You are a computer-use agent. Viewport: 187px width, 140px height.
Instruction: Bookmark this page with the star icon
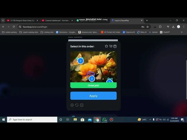148,27
